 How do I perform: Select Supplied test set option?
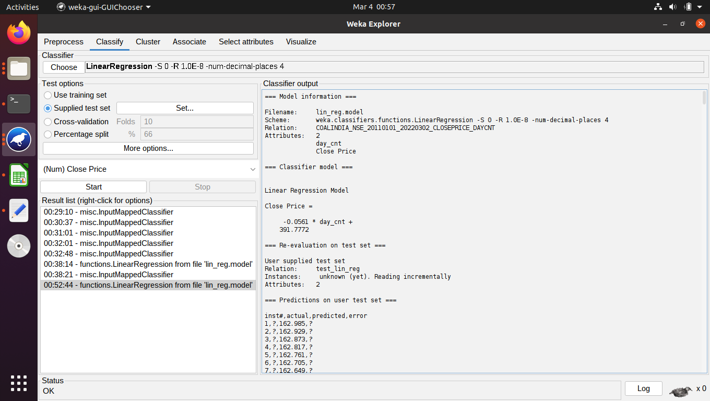pos(78,108)
